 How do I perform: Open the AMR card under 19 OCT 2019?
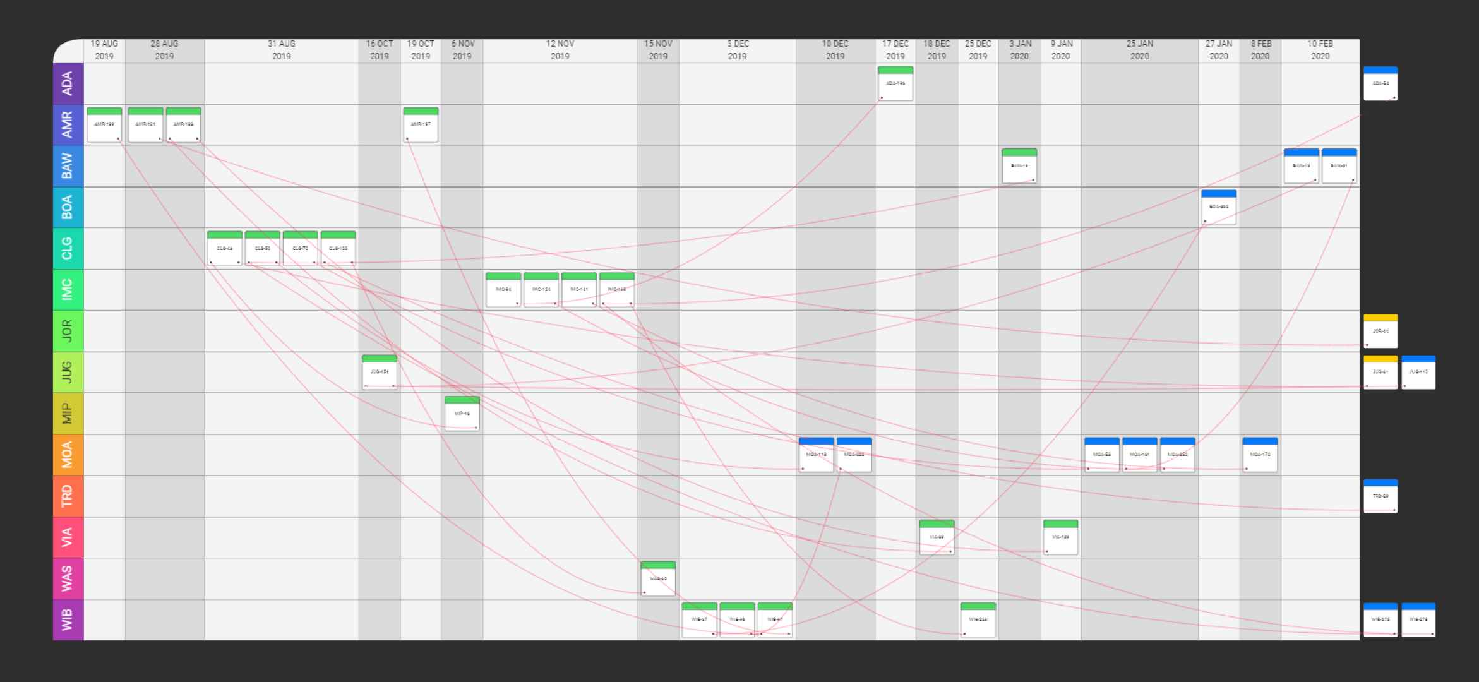[x=421, y=124]
